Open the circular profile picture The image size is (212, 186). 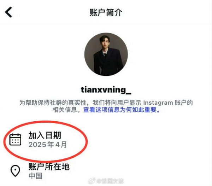(x=106, y=54)
